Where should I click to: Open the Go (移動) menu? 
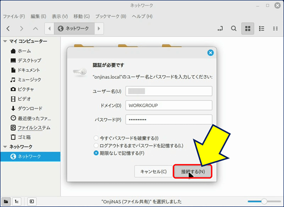point(81,16)
